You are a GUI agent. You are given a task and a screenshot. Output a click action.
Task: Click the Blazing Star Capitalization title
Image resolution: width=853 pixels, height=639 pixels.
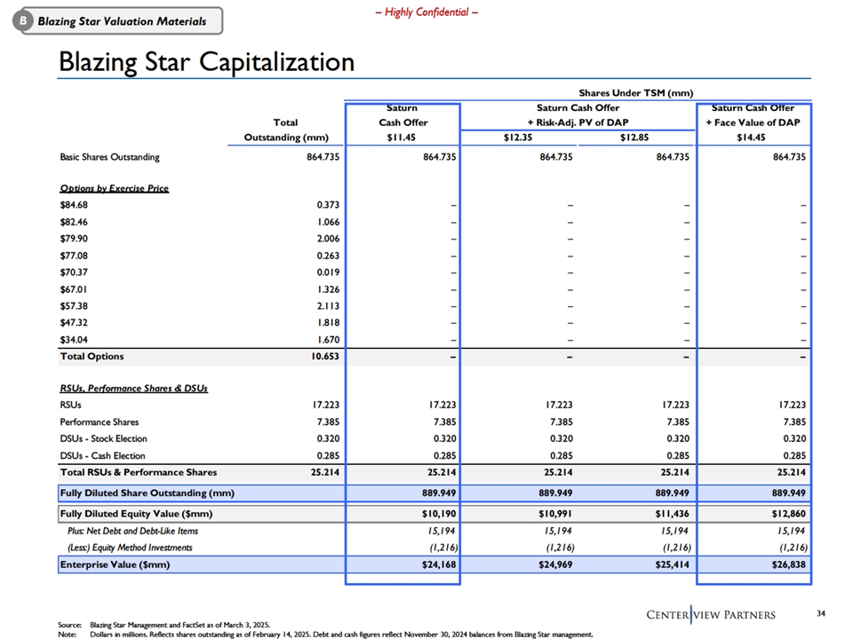206,62
